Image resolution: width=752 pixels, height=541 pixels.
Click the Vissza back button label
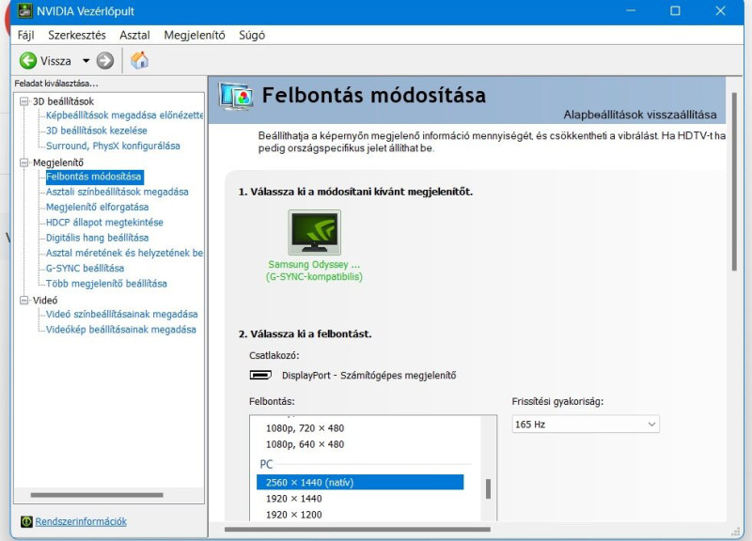click(55, 61)
